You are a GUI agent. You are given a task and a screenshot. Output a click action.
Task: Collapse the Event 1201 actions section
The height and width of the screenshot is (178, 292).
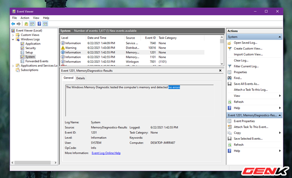280,115
